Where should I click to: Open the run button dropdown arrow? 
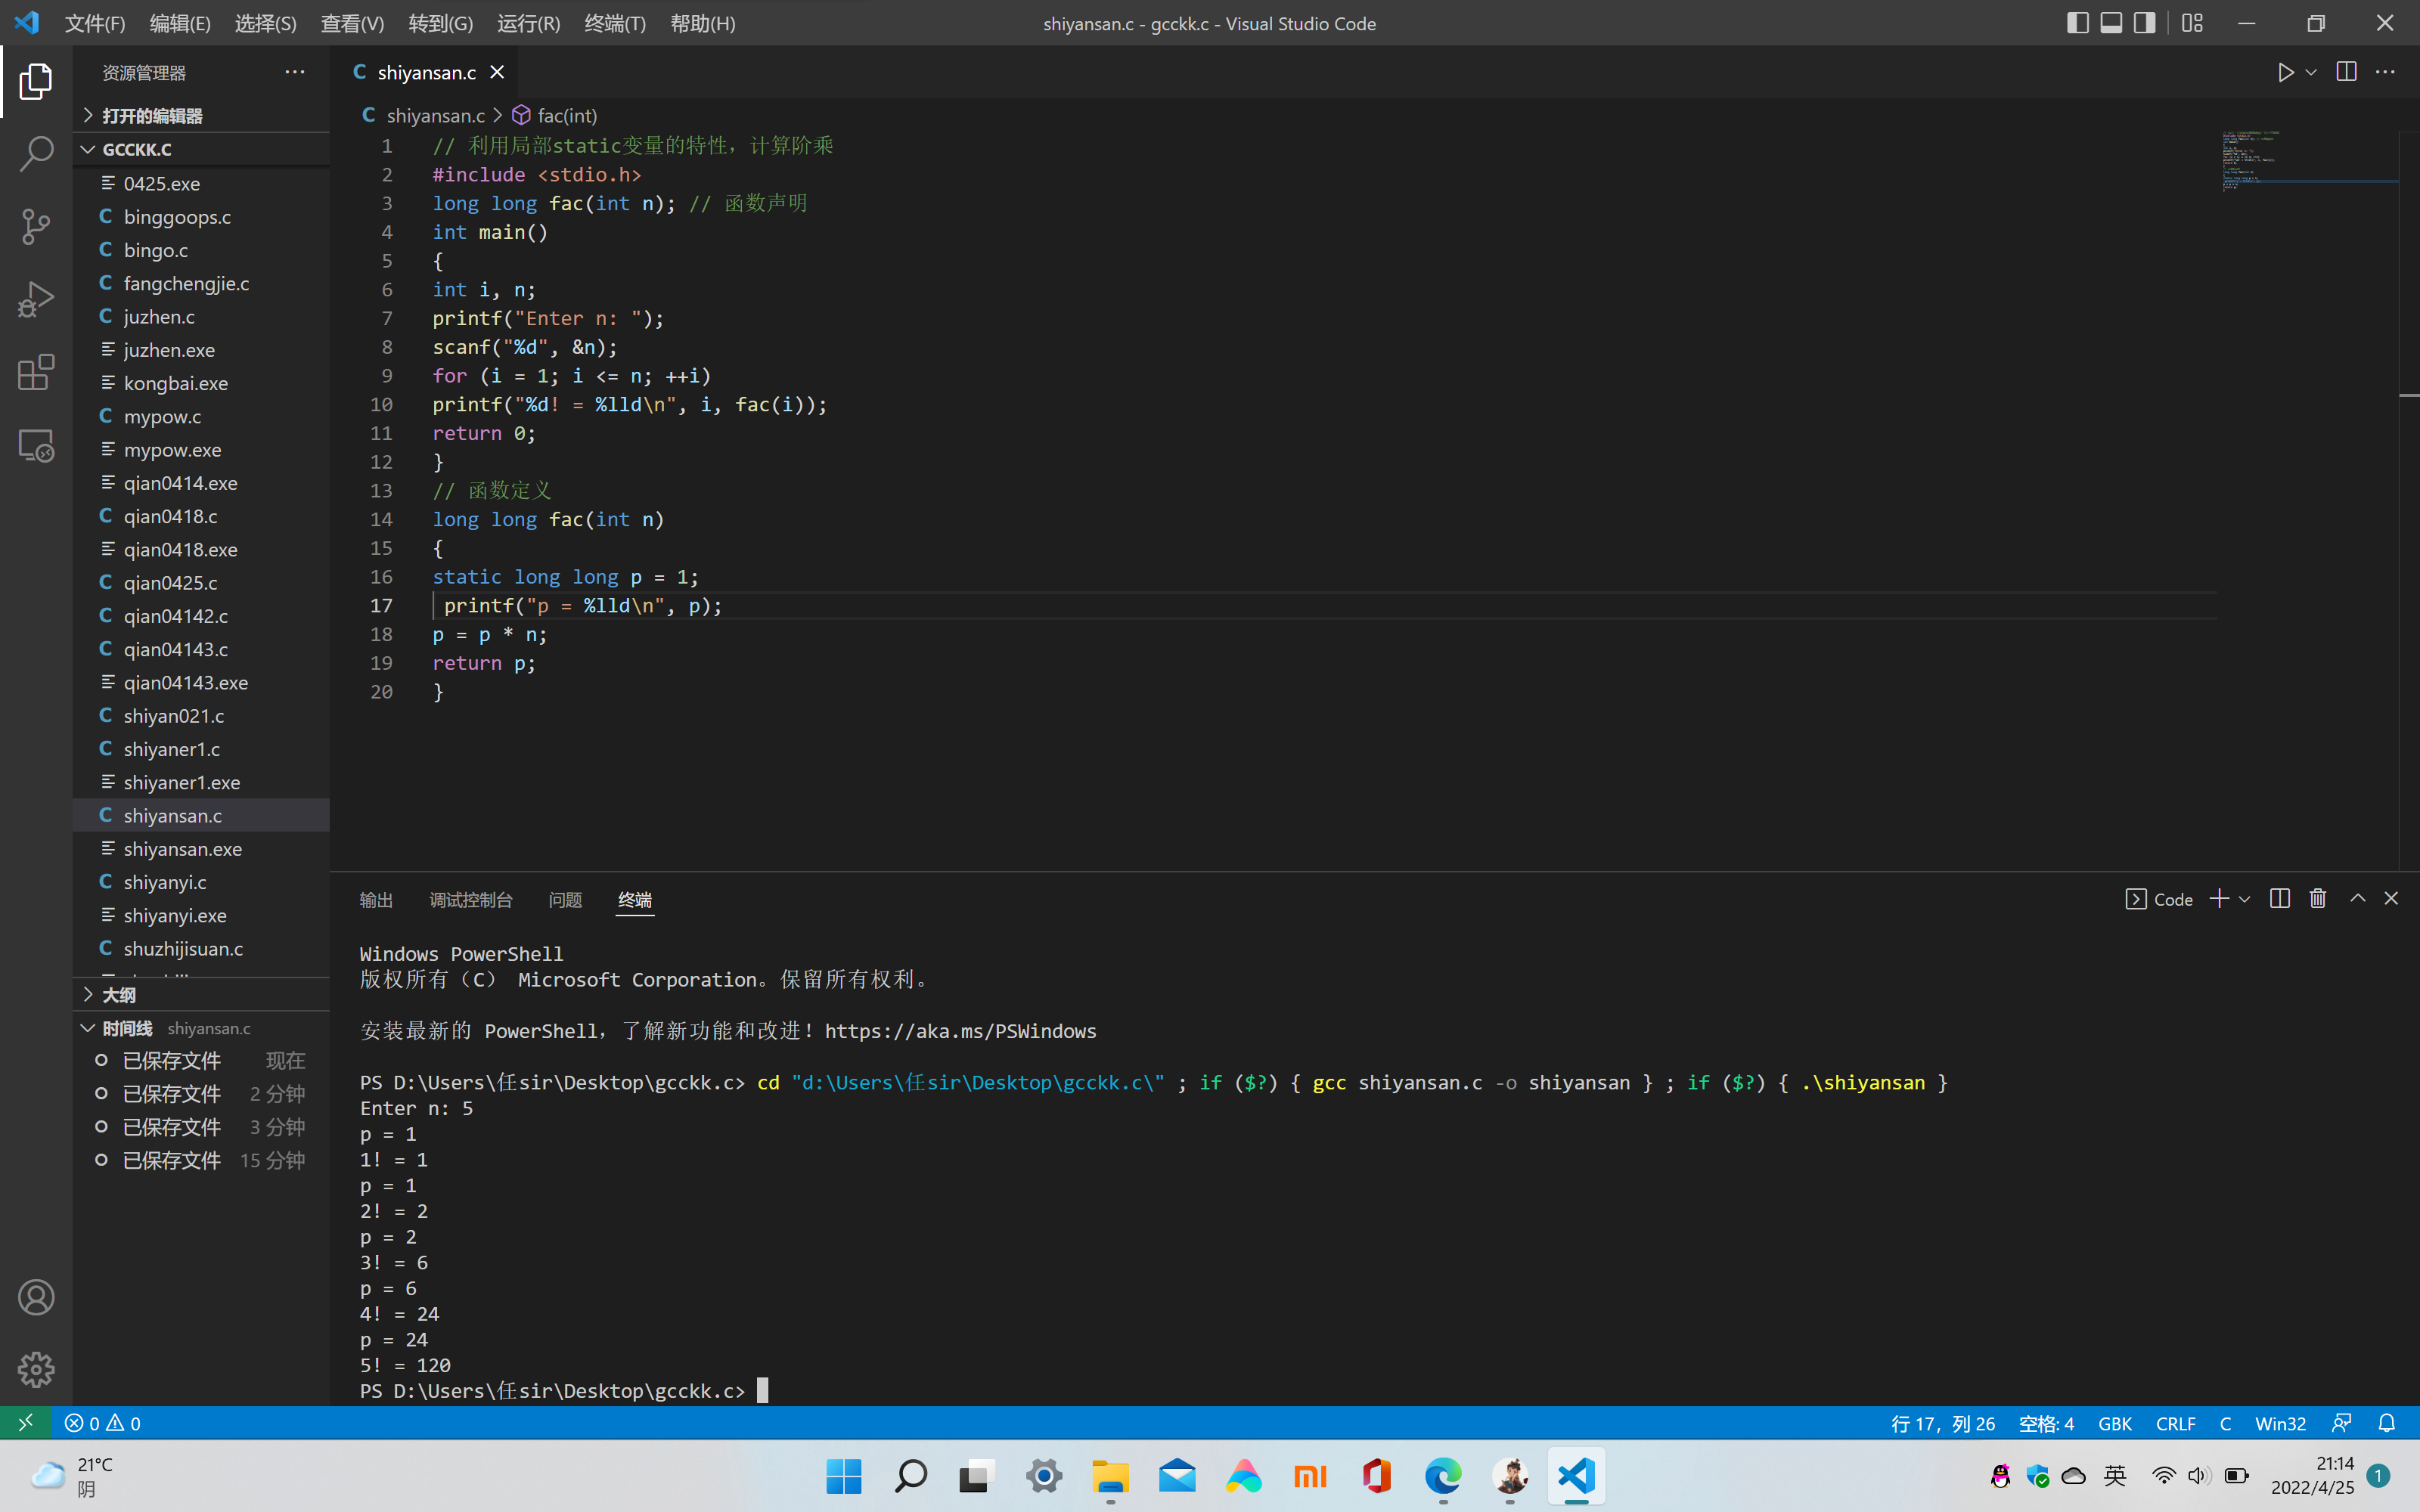pyautogui.click(x=2311, y=72)
